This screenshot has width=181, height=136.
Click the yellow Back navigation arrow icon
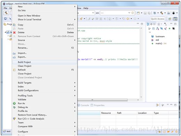128,18
